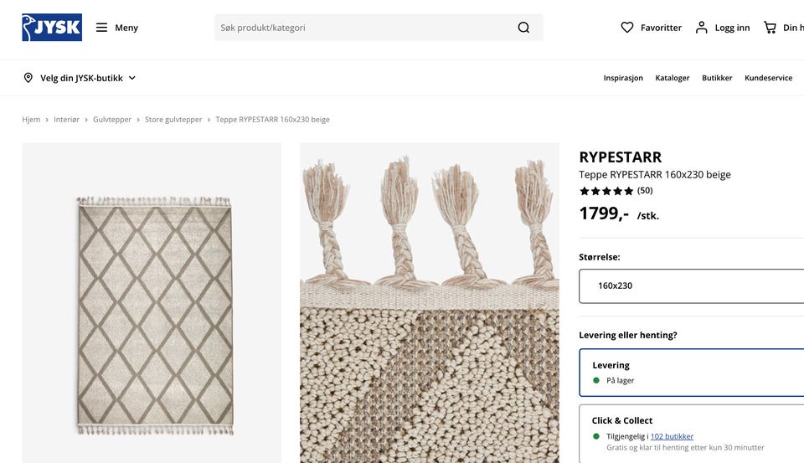
Task: Click the Gulvtepper breadcrumb link
Action: [111, 120]
